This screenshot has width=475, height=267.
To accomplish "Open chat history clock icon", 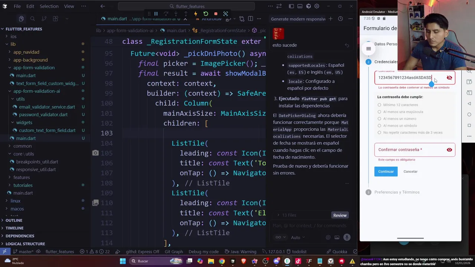I will [340, 19].
